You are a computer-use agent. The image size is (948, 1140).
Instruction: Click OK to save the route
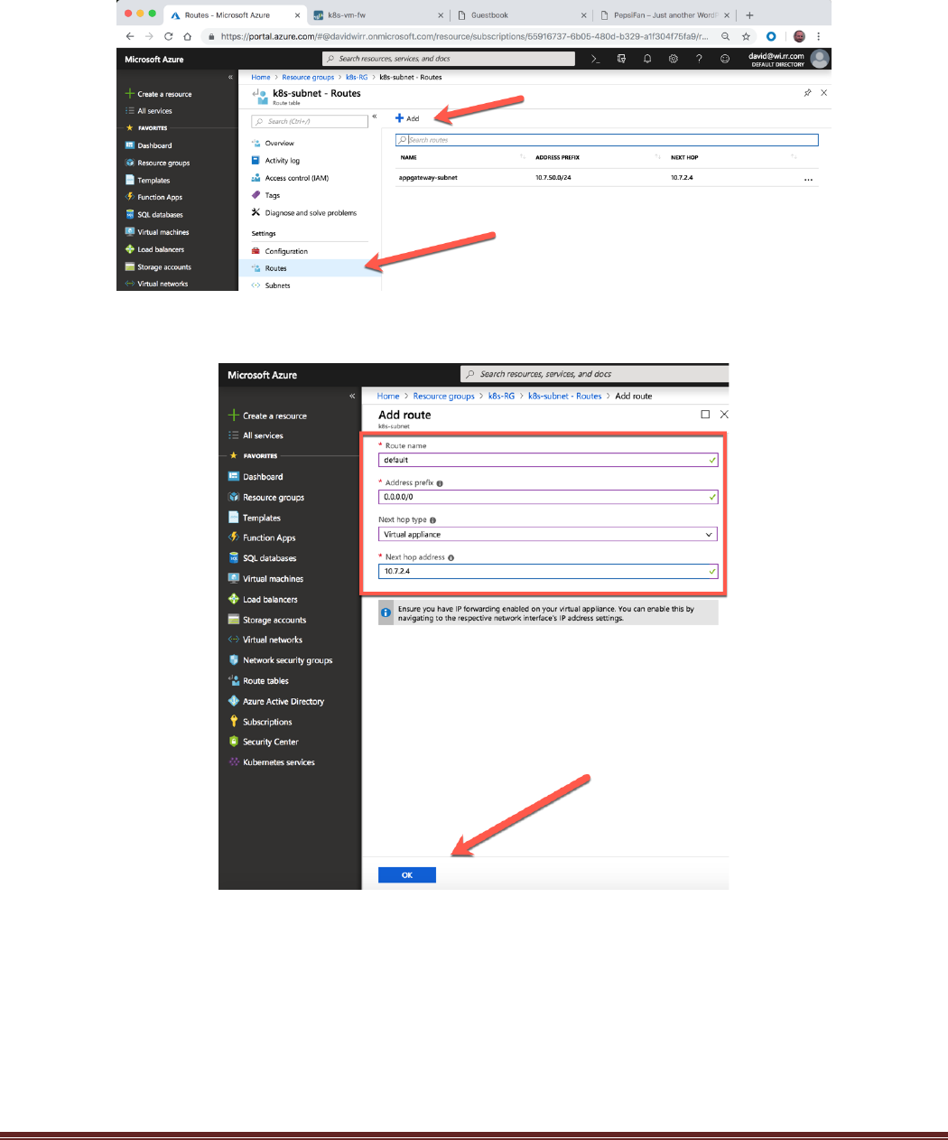coord(407,875)
